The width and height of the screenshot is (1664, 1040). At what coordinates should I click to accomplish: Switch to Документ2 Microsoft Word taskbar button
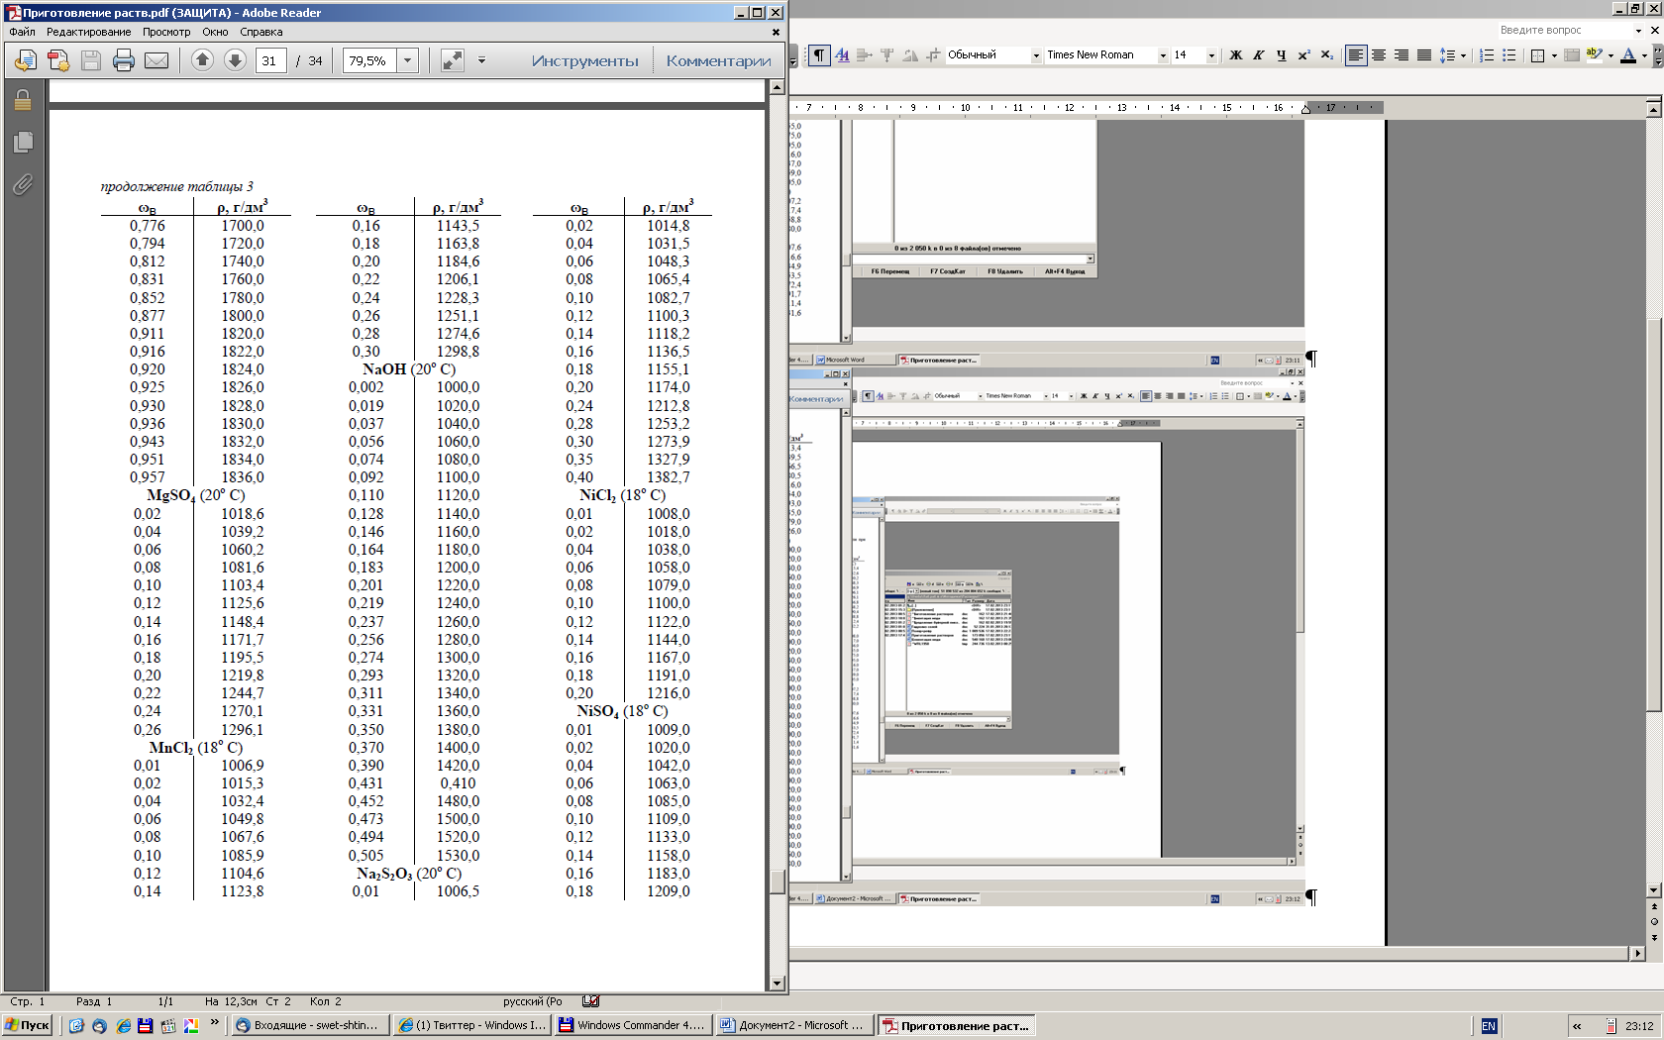point(795,1025)
